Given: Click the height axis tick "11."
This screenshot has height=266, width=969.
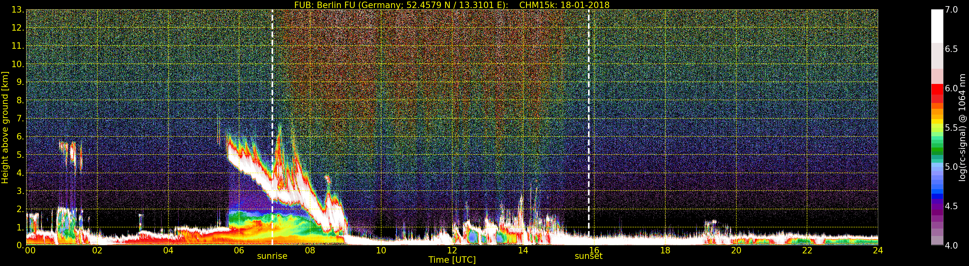Looking at the screenshot, I should click(x=18, y=46).
